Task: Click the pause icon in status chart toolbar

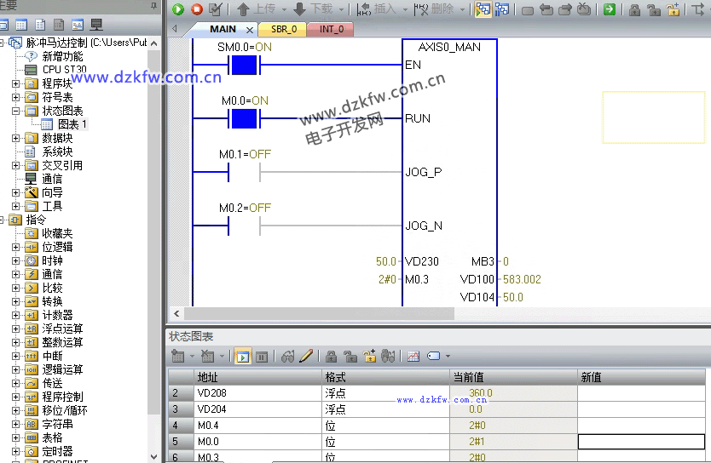Action: tap(262, 357)
